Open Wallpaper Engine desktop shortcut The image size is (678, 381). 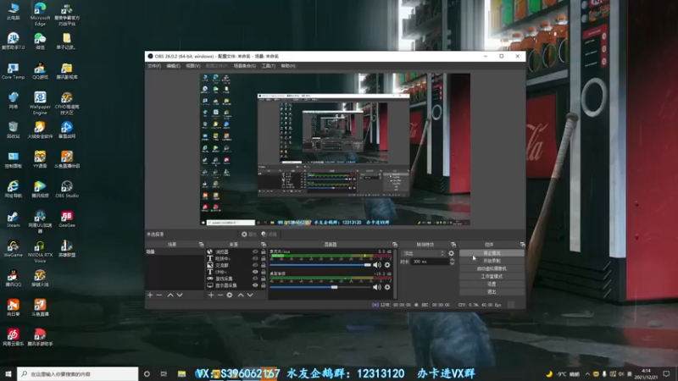[40, 103]
